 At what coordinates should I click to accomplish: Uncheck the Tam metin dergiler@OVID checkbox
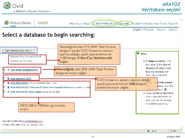(4, 69)
